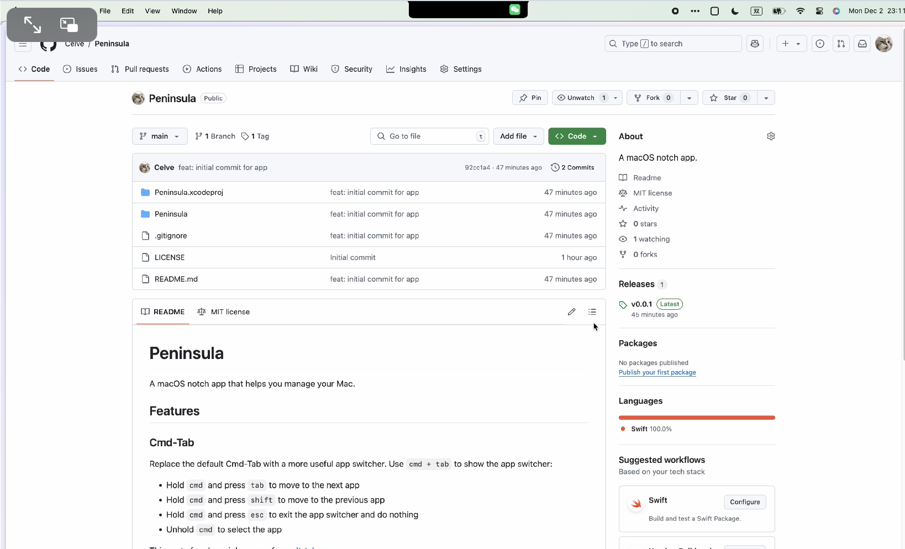
Task: Click the plus create-new icon
Action: point(785,44)
